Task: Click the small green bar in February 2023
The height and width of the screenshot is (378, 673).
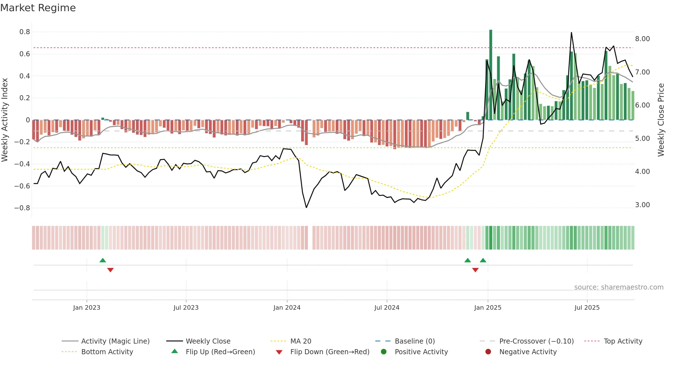Action: [x=103, y=119]
